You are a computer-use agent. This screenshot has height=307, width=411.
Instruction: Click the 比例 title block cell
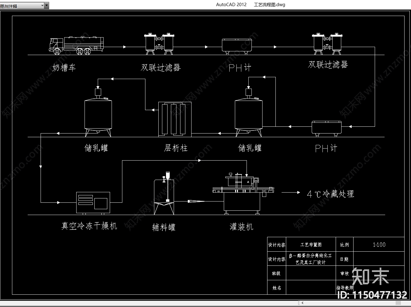(x=345, y=245)
